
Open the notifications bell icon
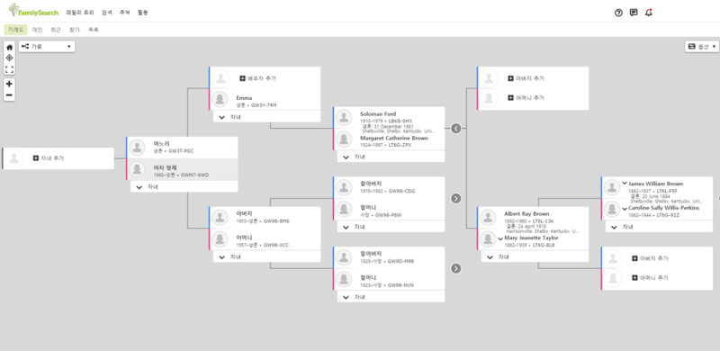click(648, 13)
